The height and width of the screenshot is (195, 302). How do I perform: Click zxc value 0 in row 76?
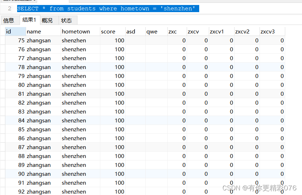click(x=177, y=49)
